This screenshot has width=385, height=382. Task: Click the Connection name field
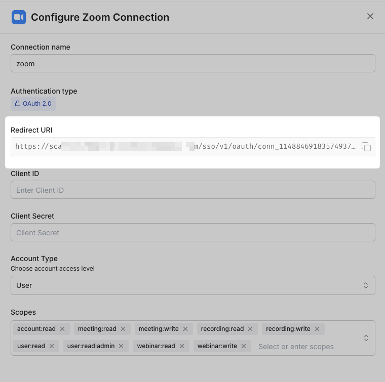click(x=192, y=64)
